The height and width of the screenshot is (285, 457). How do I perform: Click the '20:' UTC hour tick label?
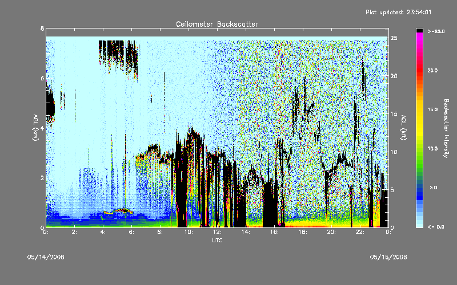pyautogui.click(x=332, y=232)
